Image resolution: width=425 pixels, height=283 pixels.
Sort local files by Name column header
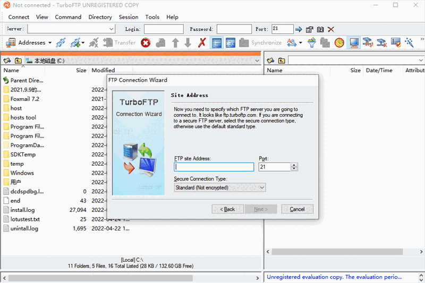coord(23,71)
